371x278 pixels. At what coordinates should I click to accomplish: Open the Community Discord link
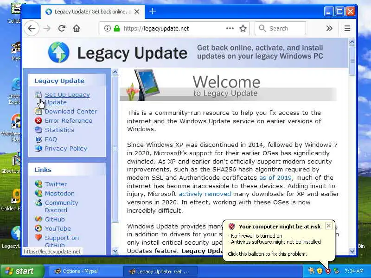coord(62,206)
